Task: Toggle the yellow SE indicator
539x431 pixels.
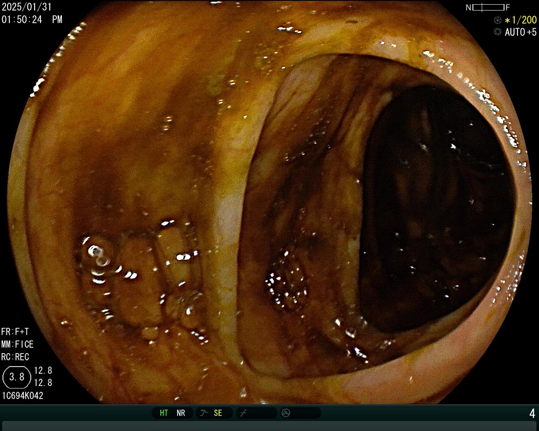Action: tap(218, 413)
